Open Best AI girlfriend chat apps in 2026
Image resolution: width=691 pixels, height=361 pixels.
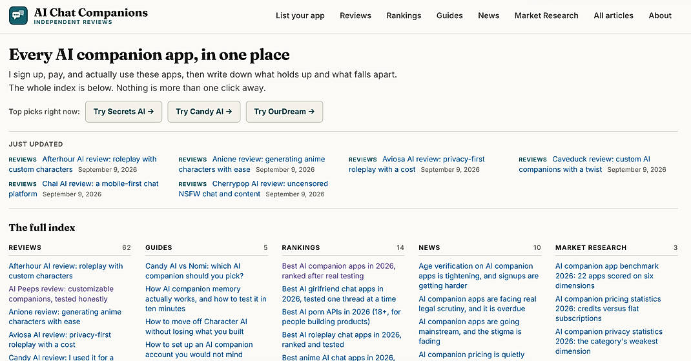click(x=339, y=294)
